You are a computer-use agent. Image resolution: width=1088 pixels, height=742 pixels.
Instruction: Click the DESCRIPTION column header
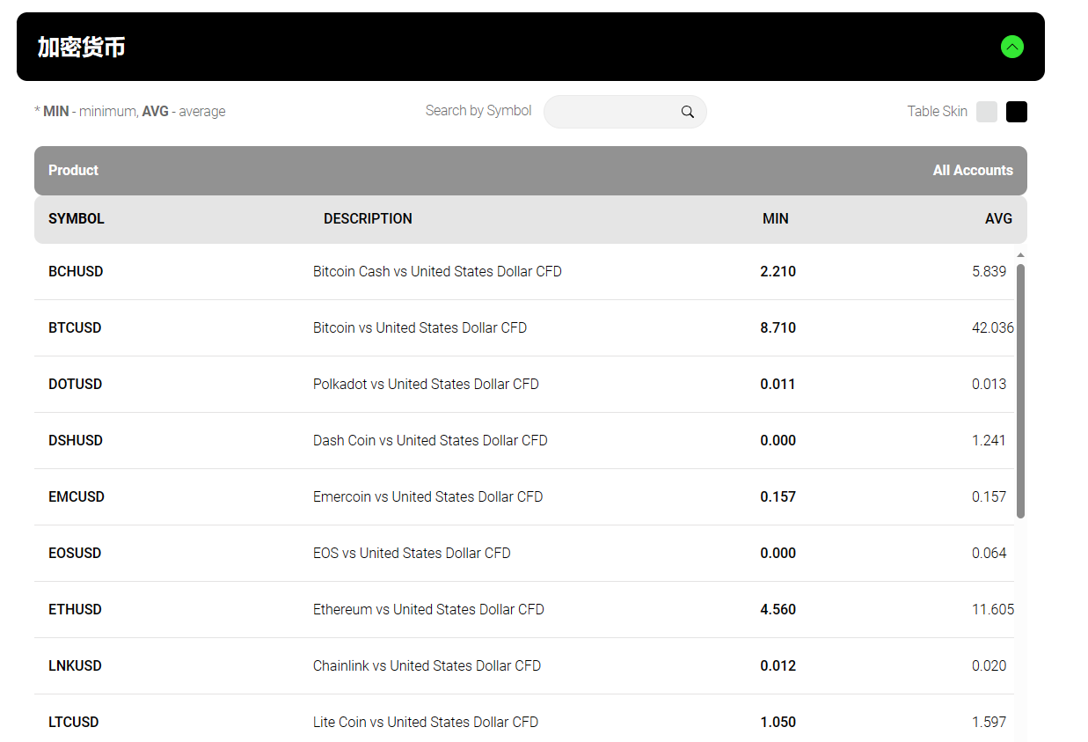[368, 219]
